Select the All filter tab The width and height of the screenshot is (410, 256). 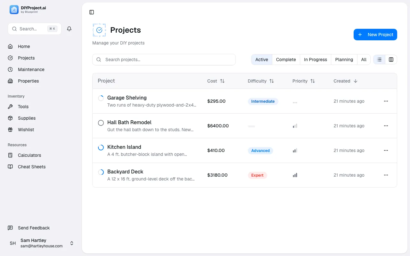pos(364,60)
